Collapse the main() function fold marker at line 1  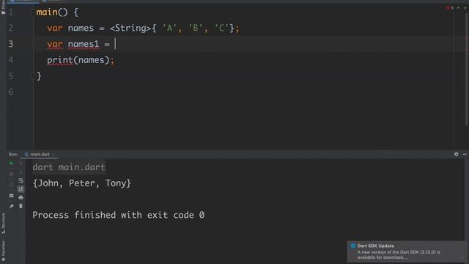point(32,12)
